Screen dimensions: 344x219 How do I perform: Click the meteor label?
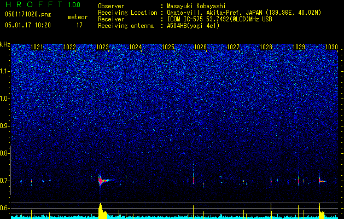tap(78, 17)
